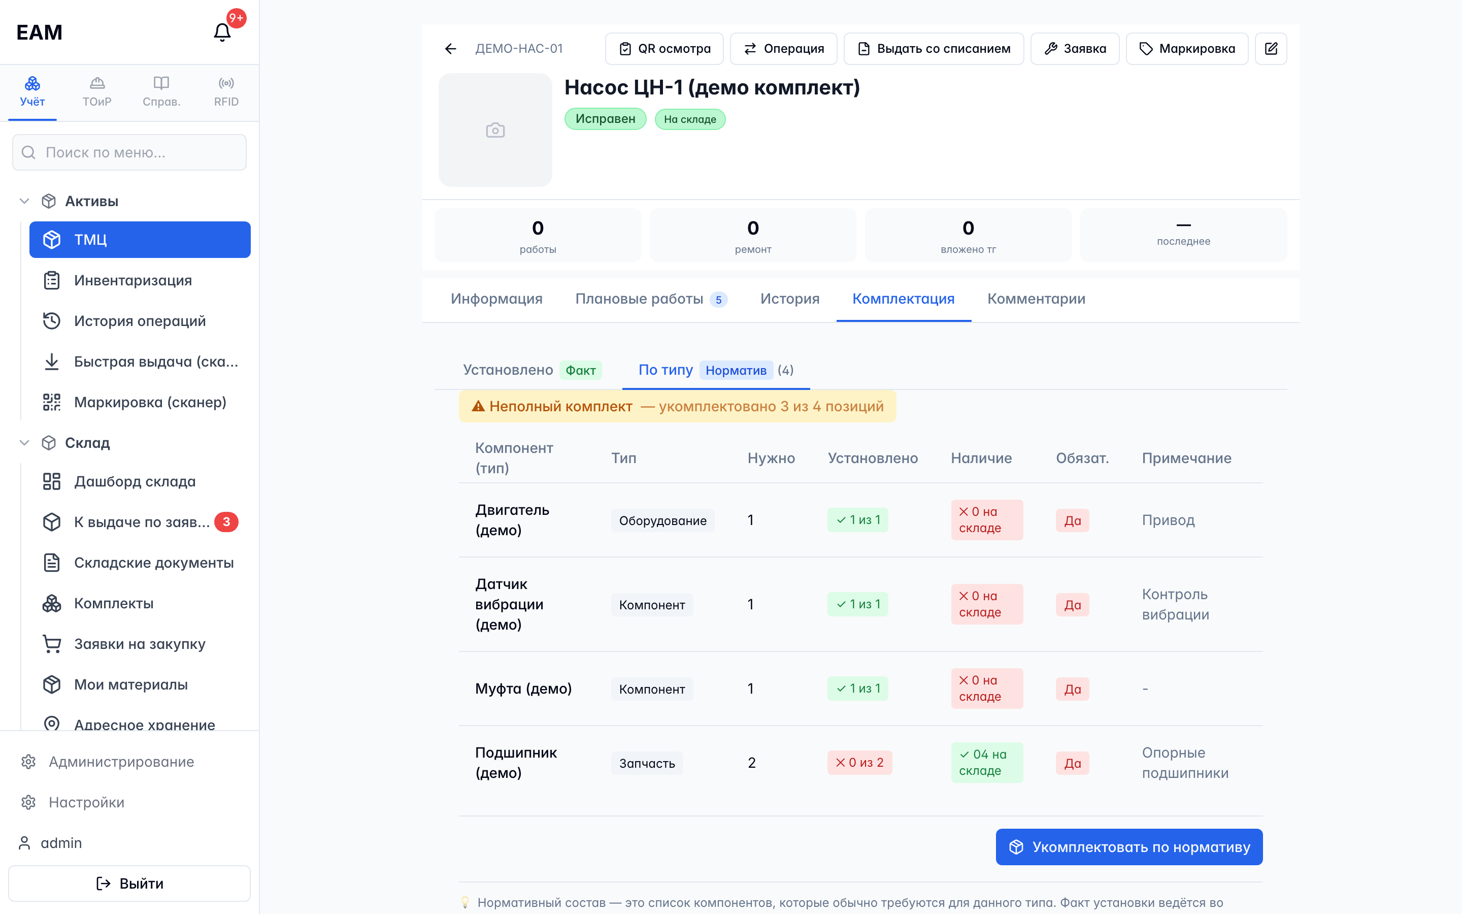Viewport: 1462px width, 914px height.
Task: Click Укомплектовать по нормативу button
Action: click(1129, 847)
